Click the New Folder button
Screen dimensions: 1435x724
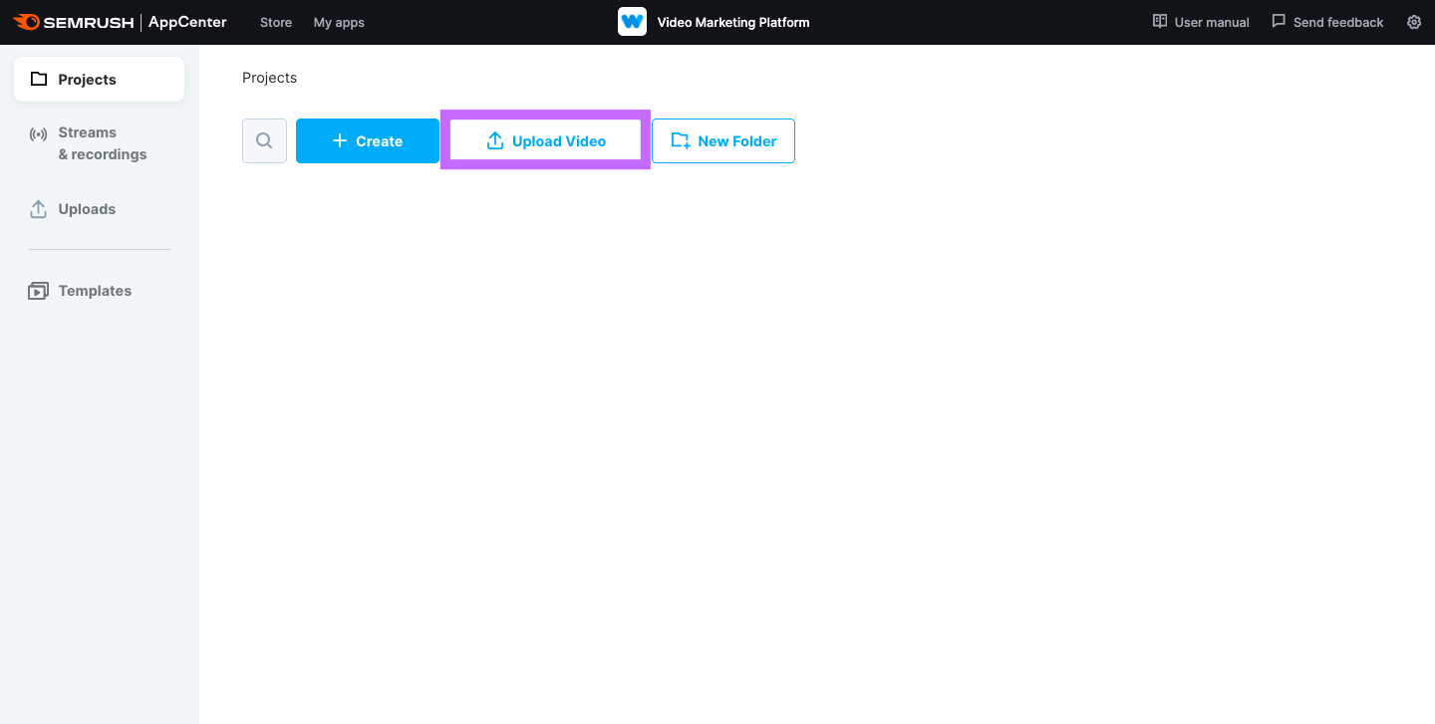723,140
